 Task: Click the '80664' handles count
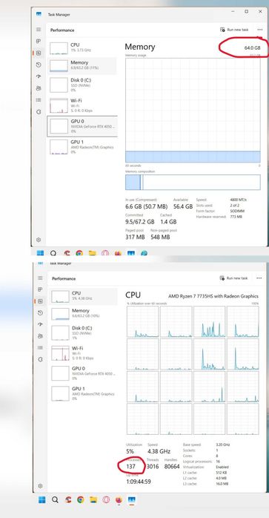(x=172, y=467)
